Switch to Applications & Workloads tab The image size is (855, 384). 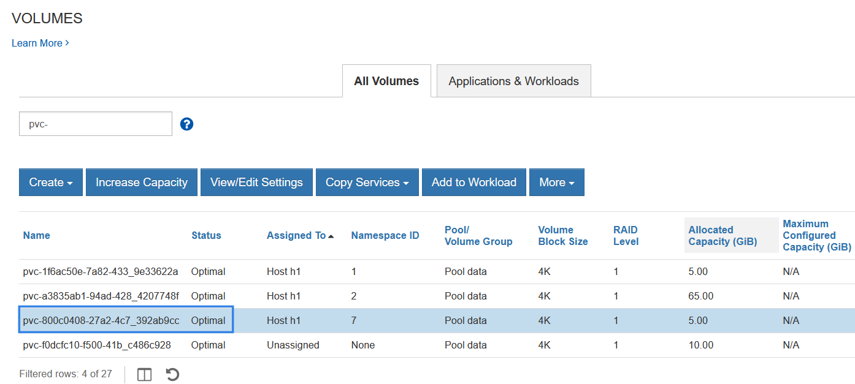point(514,81)
